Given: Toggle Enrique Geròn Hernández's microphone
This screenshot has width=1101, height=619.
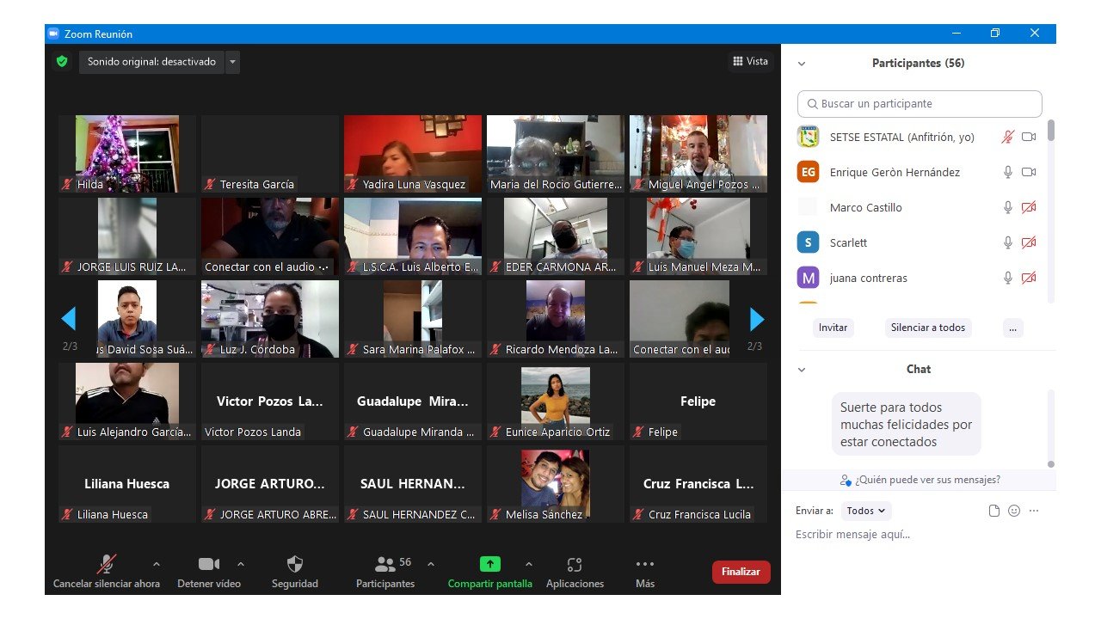Looking at the screenshot, I should point(1008,172).
